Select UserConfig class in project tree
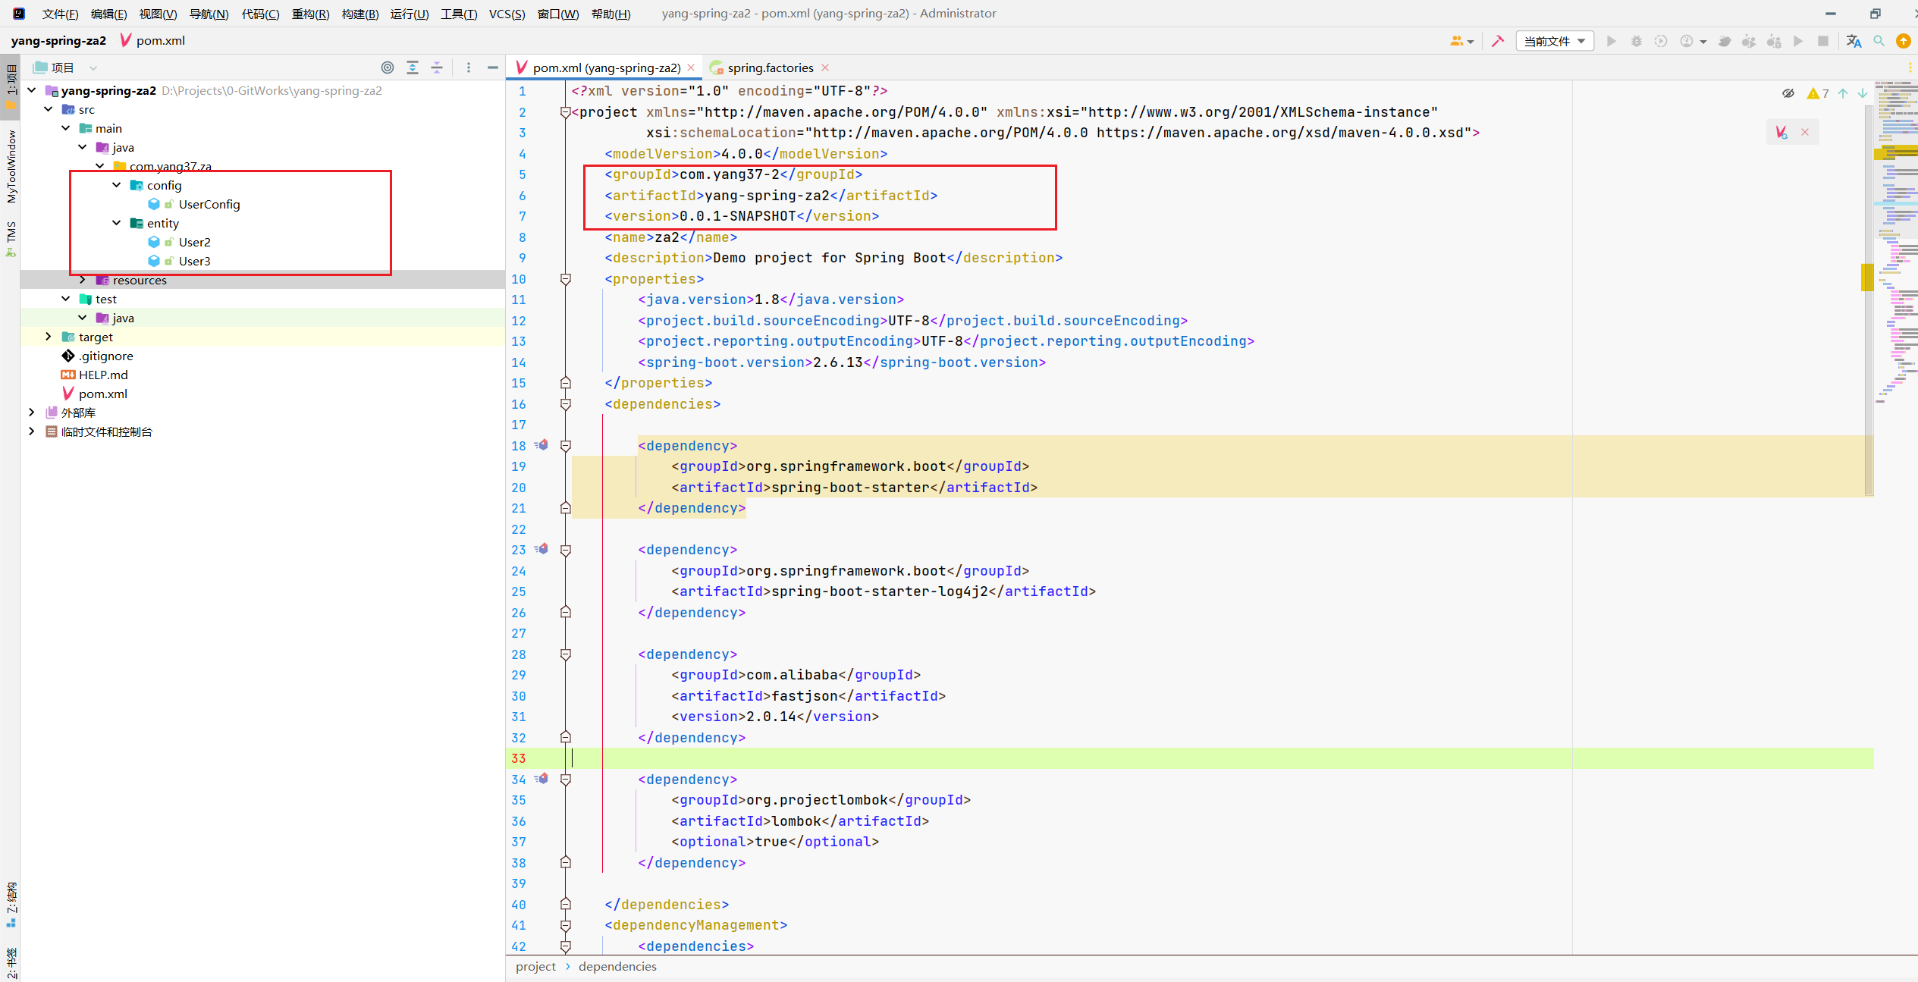Viewport: 1918px width, 982px height. coord(209,204)
